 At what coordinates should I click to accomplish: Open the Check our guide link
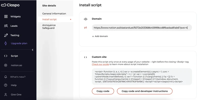coord(100,64)
